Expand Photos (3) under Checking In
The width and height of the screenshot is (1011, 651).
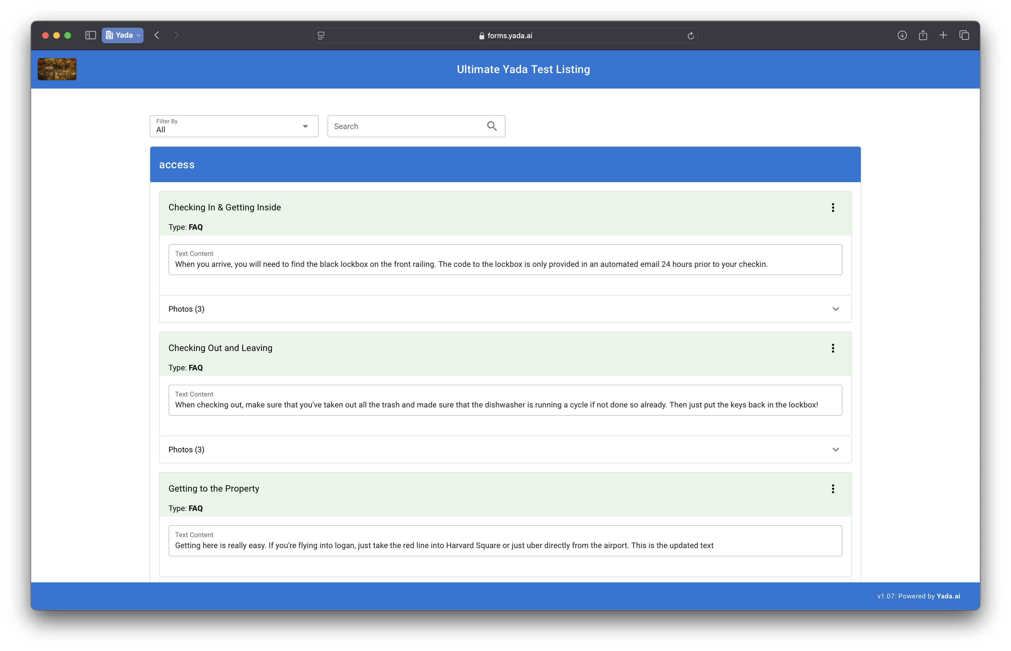coord(505,309)
